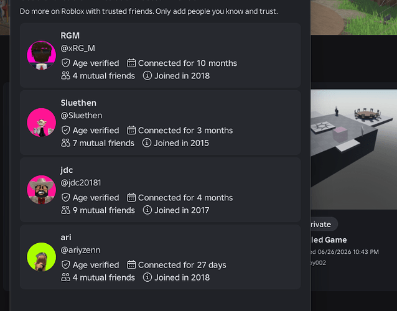Click the calendar icon in RGM's card
397x311 pixels.
pyautogui.click(x=131, y=63)
